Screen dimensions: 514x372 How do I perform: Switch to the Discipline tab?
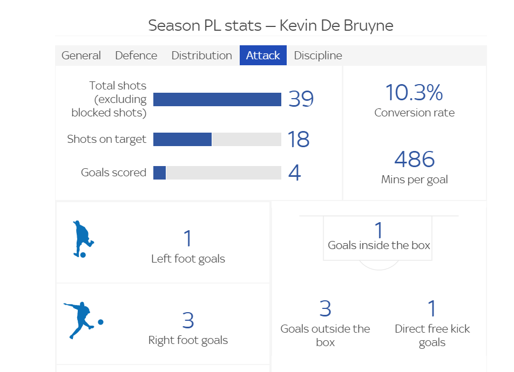pos(317,56)
